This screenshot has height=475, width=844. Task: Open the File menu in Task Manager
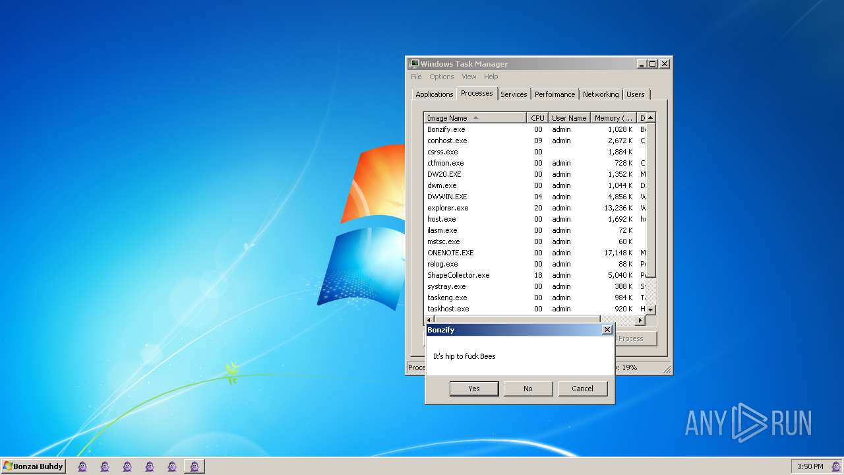416,77
